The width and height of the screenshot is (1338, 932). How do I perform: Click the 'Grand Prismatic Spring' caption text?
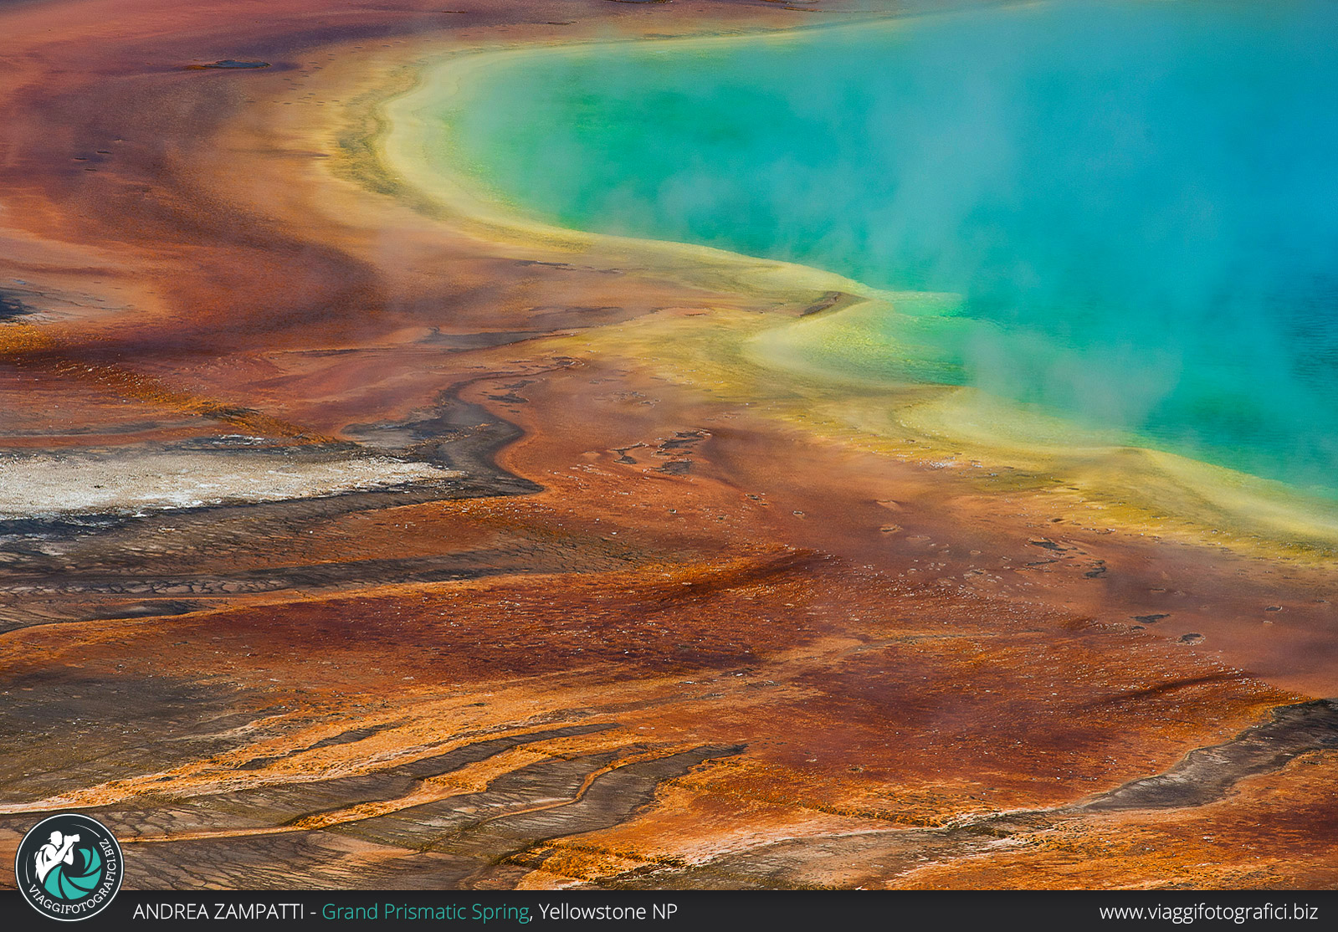pyautogui.click(x=426, y=913)
